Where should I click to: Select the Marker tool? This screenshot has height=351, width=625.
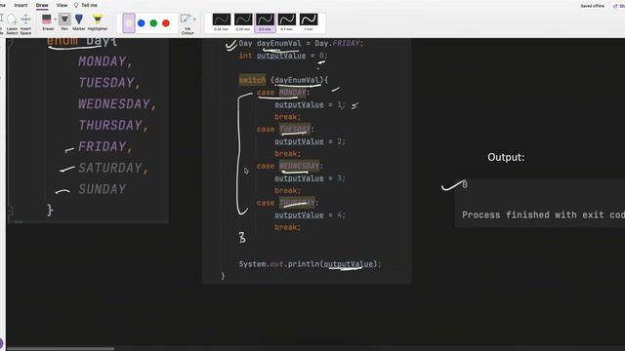tap(79, 22)
